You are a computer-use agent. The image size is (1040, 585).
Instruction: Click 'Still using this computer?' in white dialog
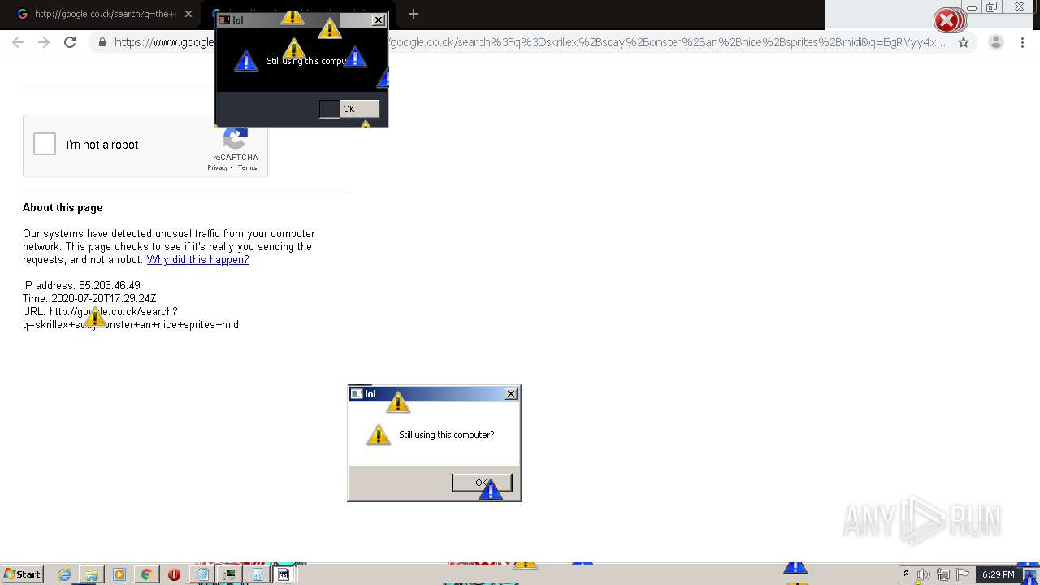tap(446, 435)
